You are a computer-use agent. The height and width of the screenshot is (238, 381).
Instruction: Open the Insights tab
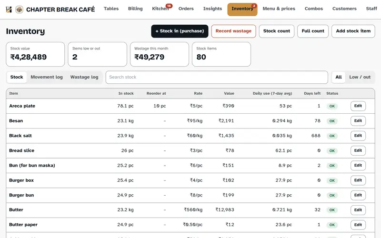(212, 9)
